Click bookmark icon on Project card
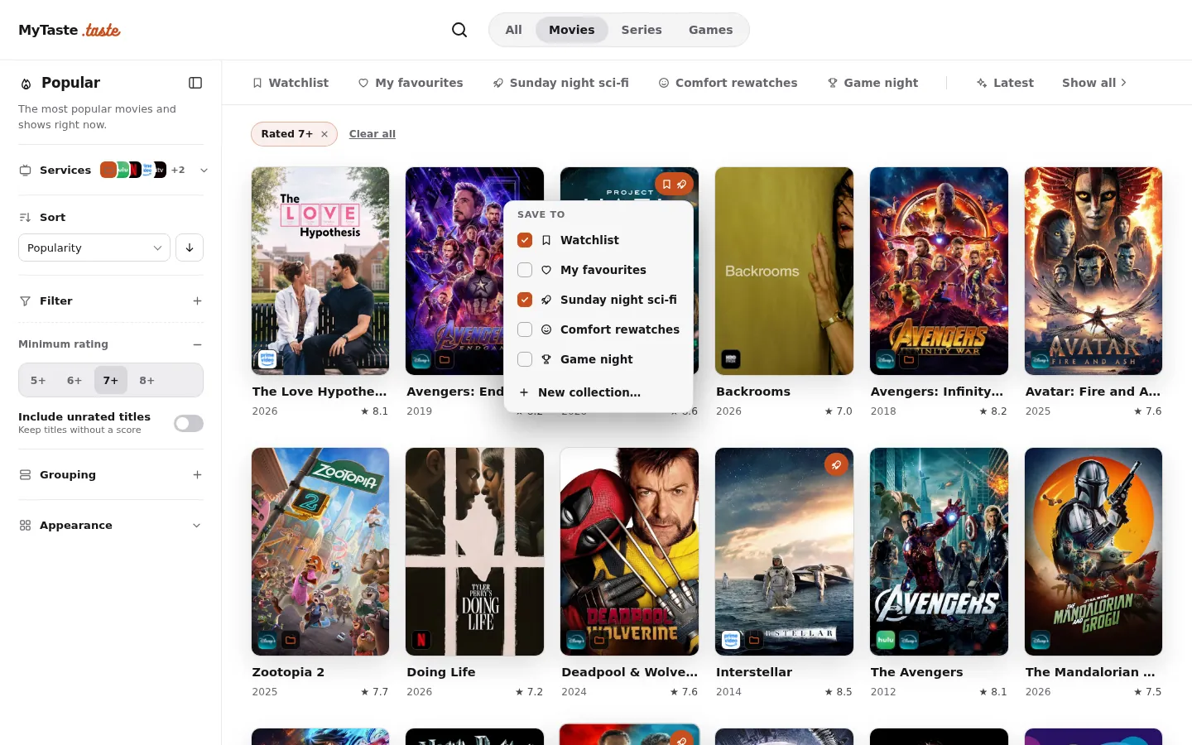Image resolution: width=1192 pixels, height=745 pixels. pos(666,185)
